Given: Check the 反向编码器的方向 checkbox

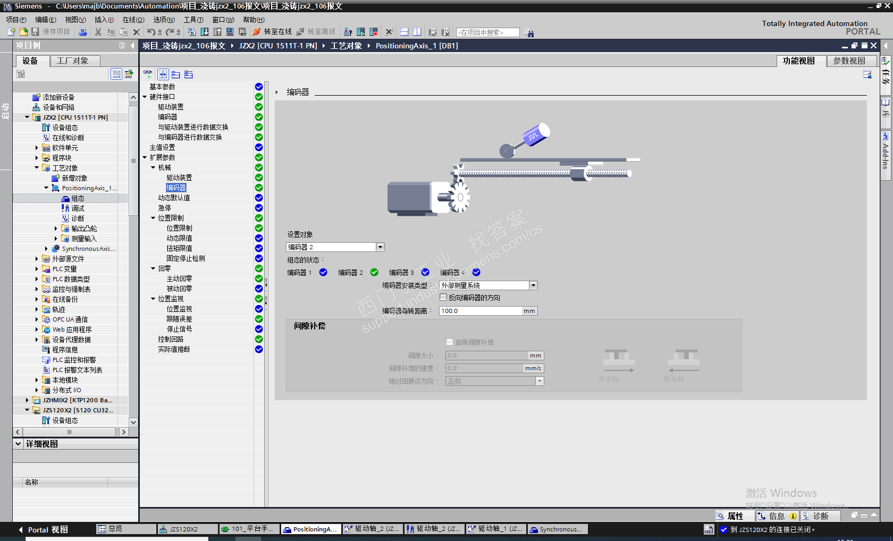Looking at the screenshot, I should pos(443,298).
